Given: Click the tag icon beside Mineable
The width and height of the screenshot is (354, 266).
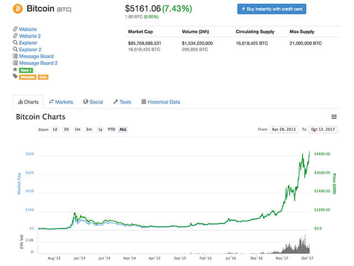Looking at the screenshot, I should pos(15,76).
